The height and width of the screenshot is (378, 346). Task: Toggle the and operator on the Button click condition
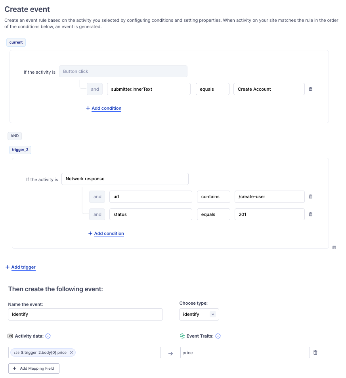(94, 89)
